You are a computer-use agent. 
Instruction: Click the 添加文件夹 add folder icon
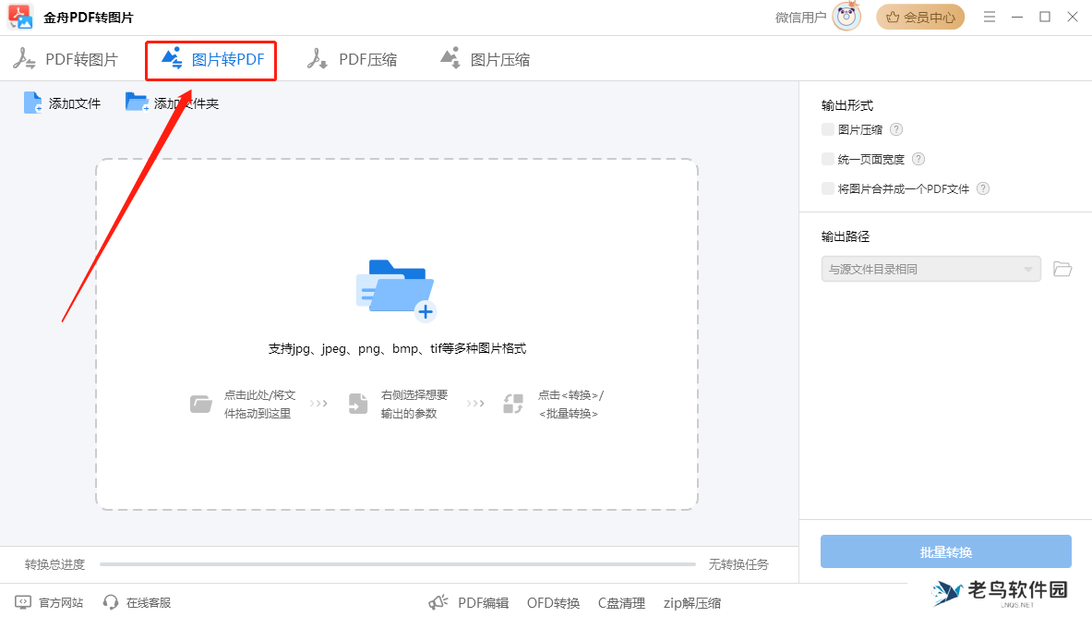pos(137,102)
